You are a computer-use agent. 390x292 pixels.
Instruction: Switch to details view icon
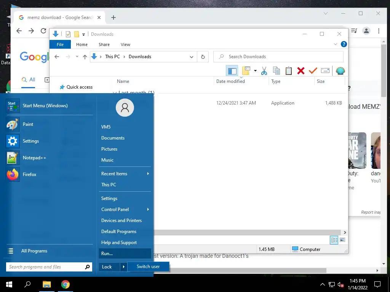pyautogui.click(x=334, y=240)
